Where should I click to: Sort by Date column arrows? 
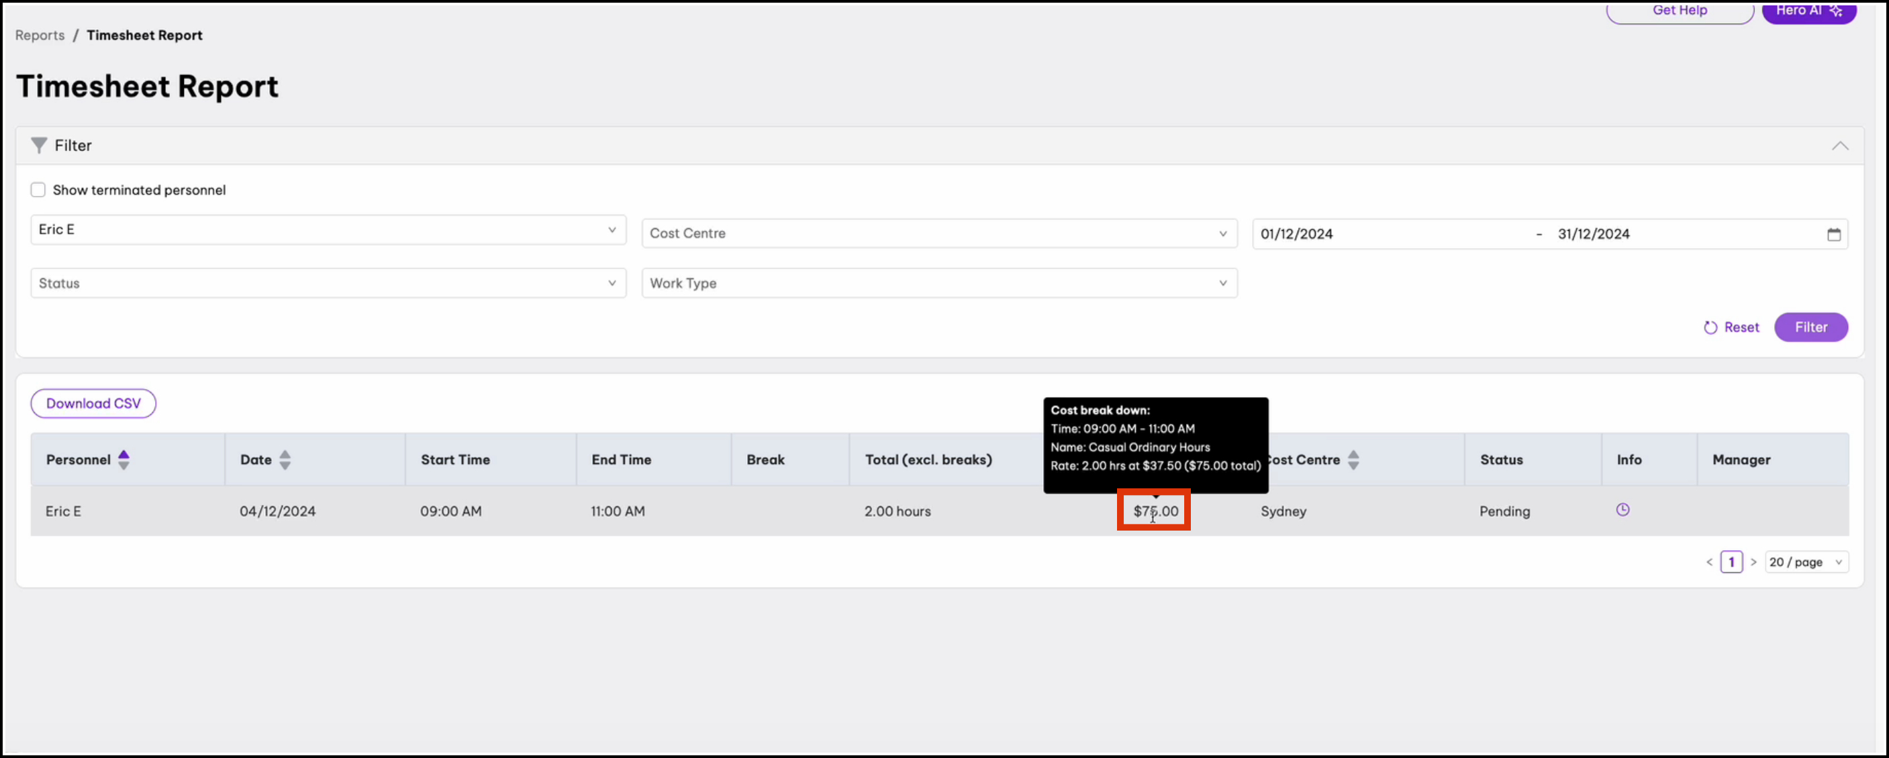coord(285,459)
